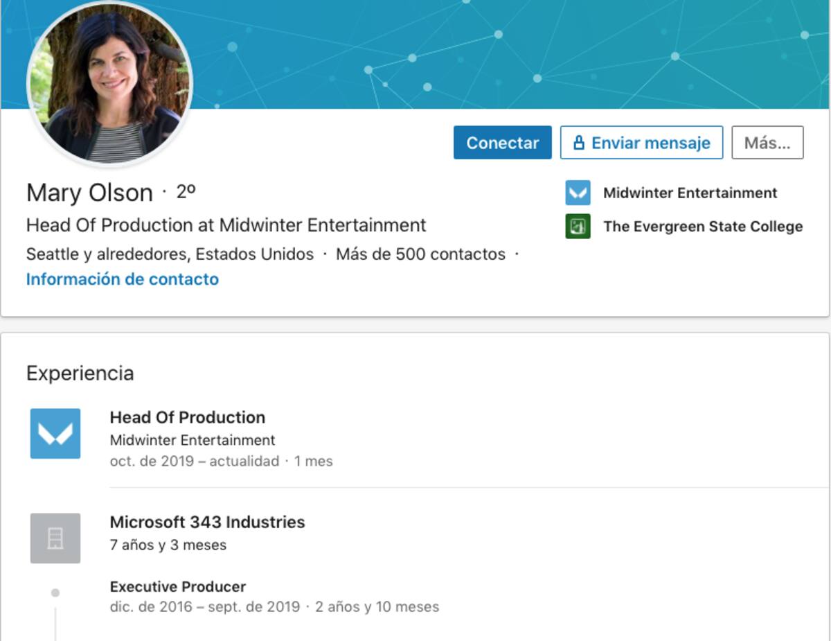The image size is (831, 641).
Task: Click location Seattle y alrededores, Estados Unidos
Action: pyautogui.click(x=170, y=254)
